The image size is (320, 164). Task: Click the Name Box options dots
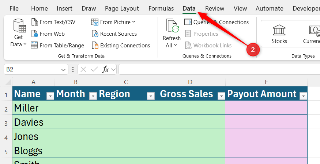click(73, 70)
